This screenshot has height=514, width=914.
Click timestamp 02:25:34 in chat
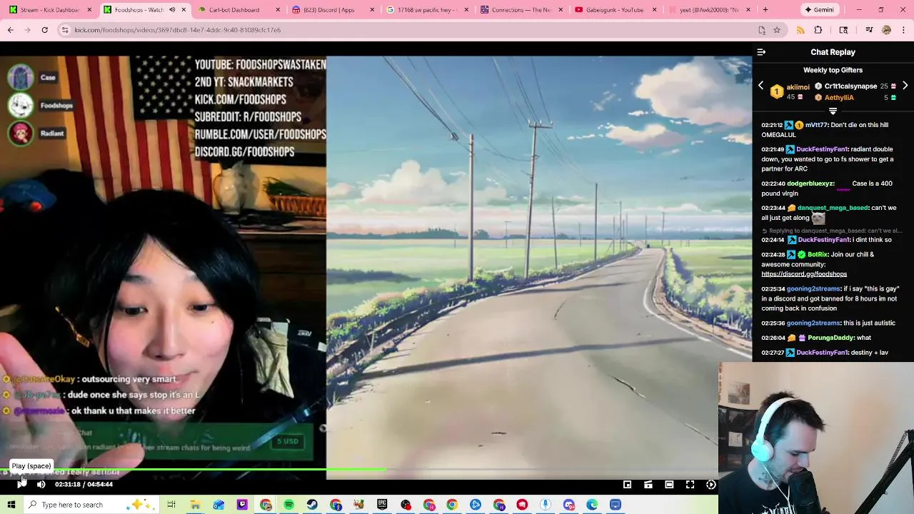coord(773,289)
